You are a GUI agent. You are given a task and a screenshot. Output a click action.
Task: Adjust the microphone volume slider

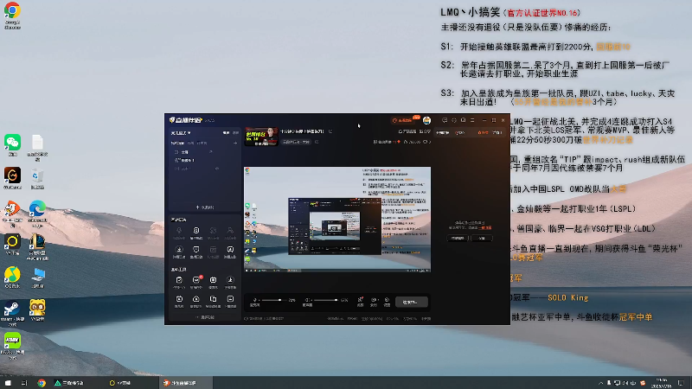273,300
